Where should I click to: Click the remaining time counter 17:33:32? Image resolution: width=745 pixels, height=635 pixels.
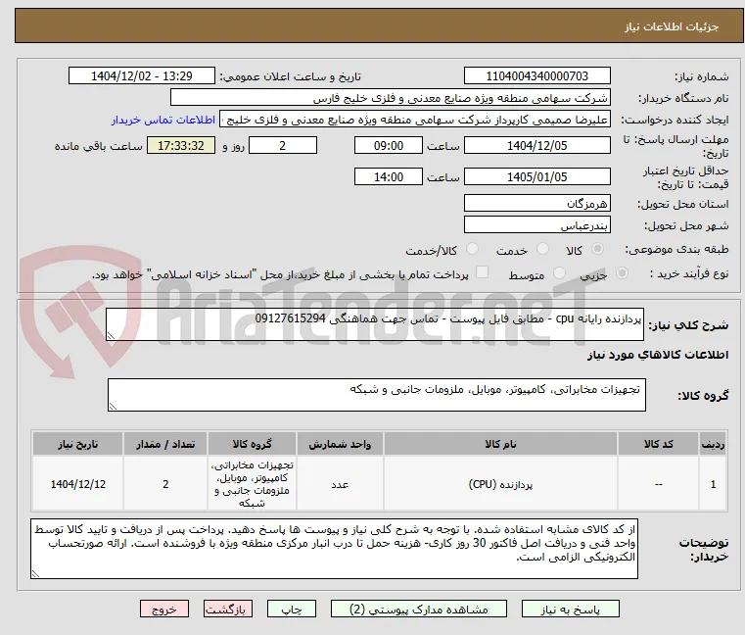tap(181, 146)
